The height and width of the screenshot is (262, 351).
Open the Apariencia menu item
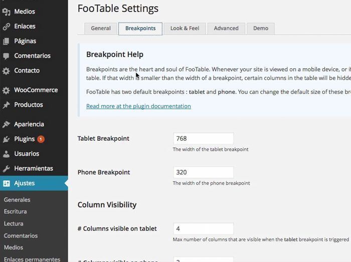tap(34, 124)
